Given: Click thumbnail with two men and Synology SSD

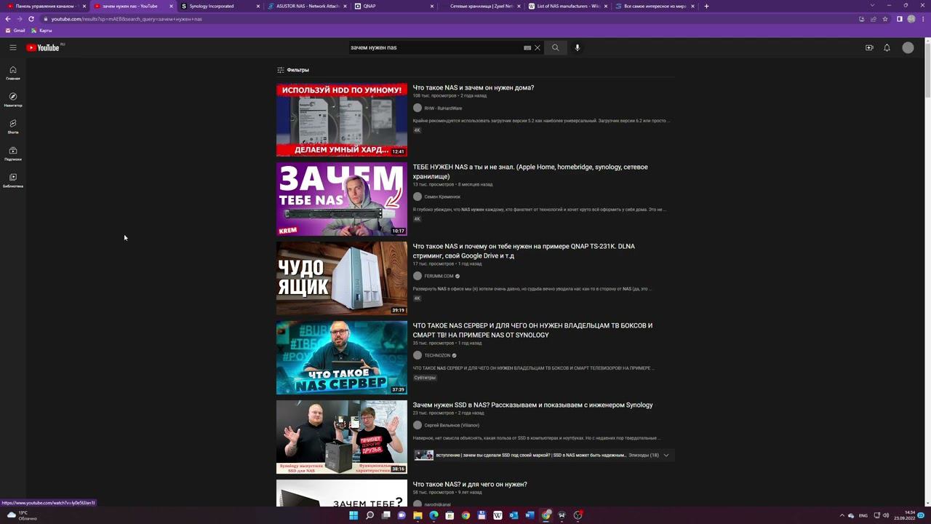Looking at the screenshot, I should click(x=342, y=437).
